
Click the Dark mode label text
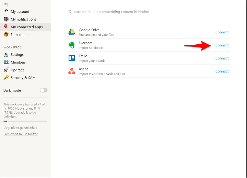pyautogui.click(x=12, y=90)
